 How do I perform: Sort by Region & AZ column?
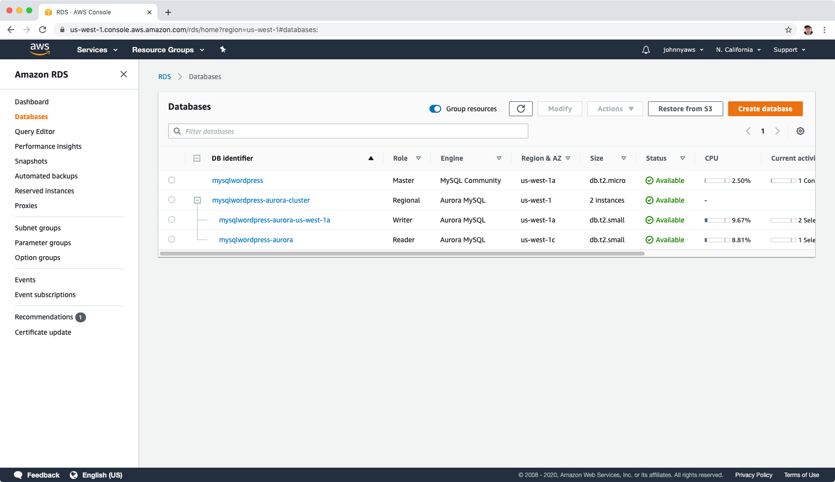click(568, 158)
